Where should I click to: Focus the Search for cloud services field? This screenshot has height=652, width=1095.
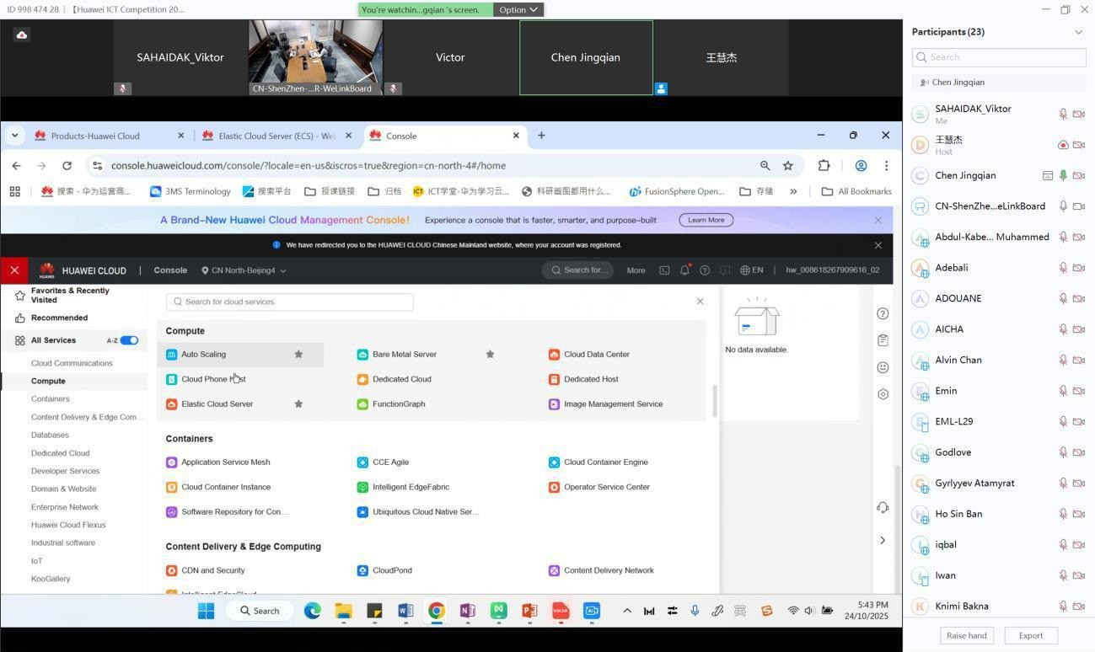(290, 302)
